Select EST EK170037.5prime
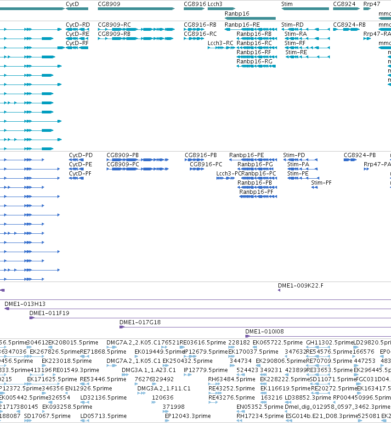The height and width of the screenshot is (423, 391). [253, 352]
